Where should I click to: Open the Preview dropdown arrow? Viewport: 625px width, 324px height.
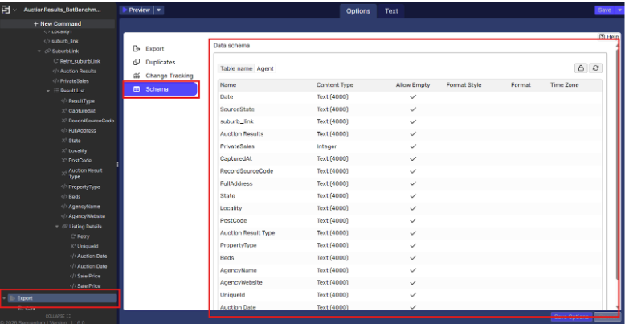tap(159, 10)
